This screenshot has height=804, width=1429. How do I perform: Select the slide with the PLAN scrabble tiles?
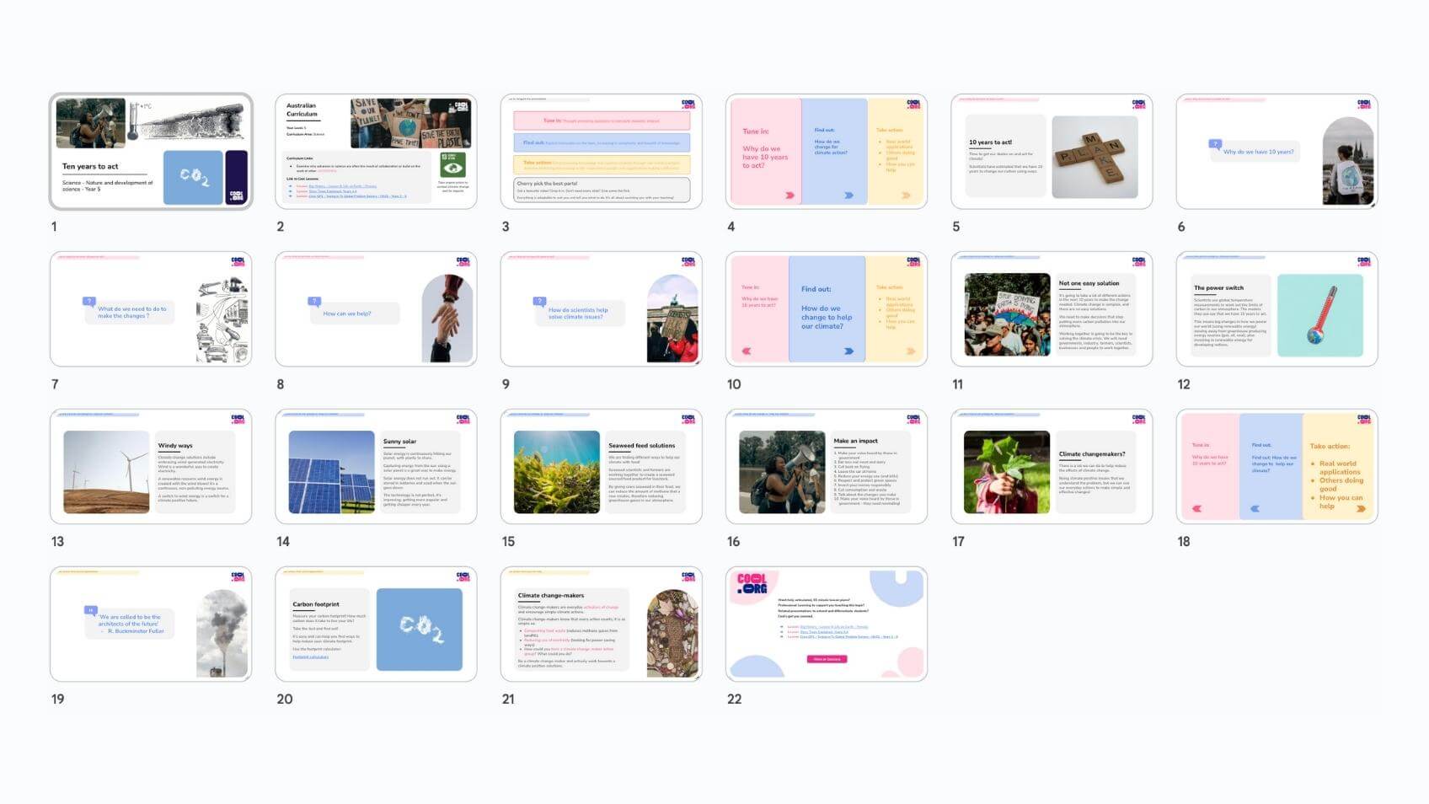(1052, 152)
